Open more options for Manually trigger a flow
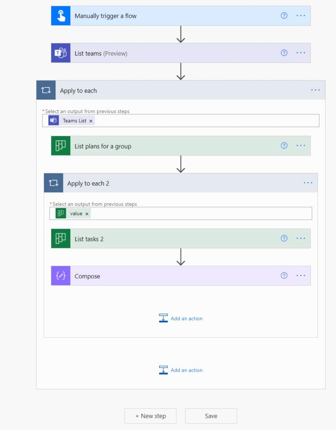 click(301, 16)
